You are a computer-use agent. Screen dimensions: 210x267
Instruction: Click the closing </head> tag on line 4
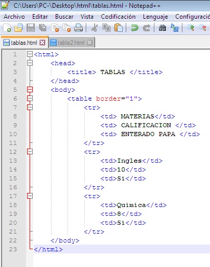[65, 81]
